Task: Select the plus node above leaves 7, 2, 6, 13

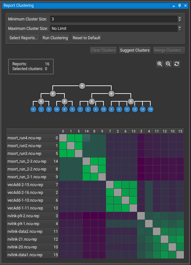Action: coord(92,101)
